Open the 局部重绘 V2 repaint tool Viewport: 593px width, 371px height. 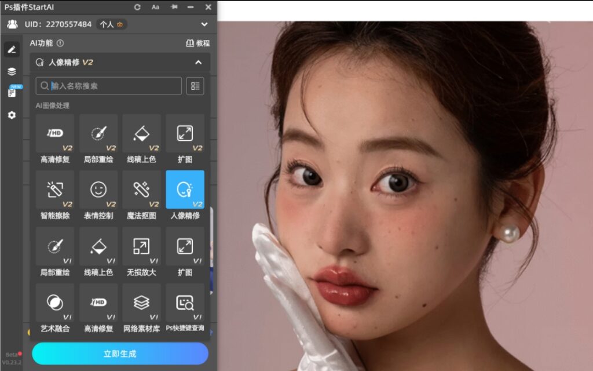(x=98, y=133)
